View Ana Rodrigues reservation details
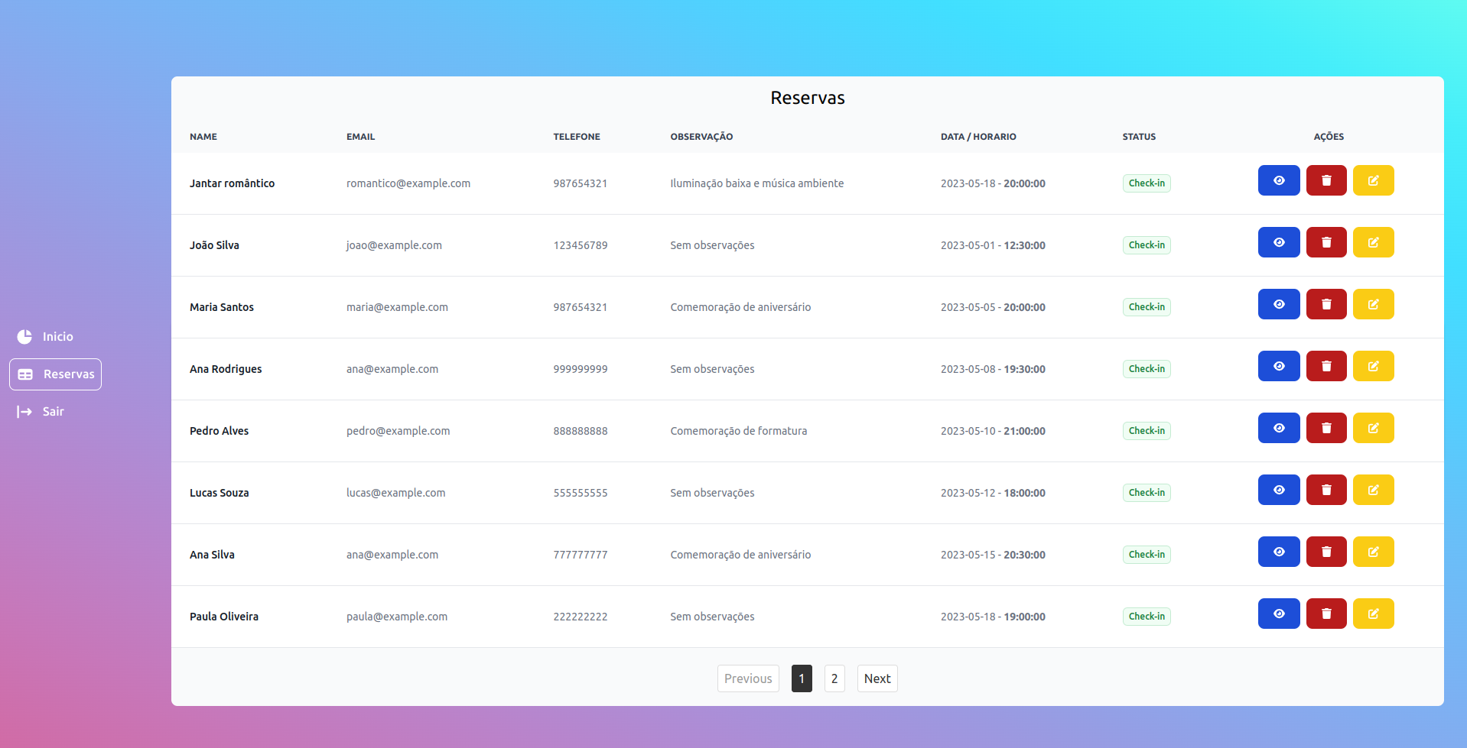This screenshot has height=748, width=1467. (x=1279, y=366)
